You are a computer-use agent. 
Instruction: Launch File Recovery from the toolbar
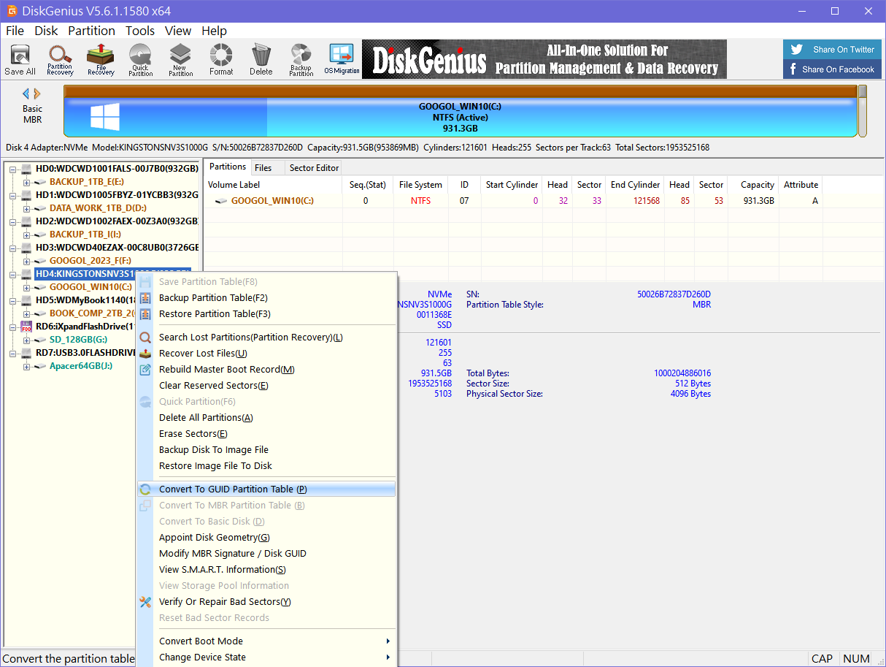(101, 59)
